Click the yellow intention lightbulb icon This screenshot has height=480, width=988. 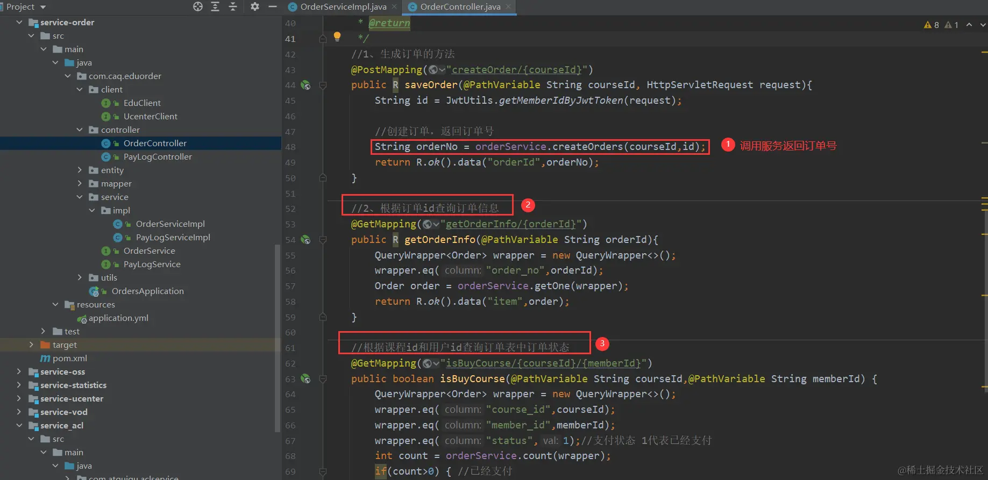click(337, 37)
